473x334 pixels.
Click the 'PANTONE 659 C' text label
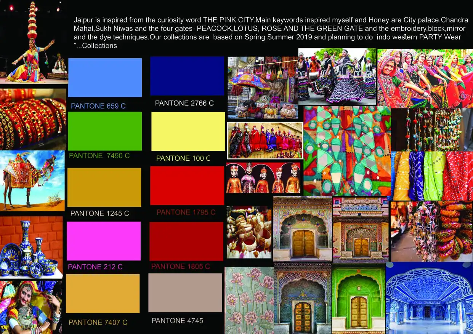98,106
